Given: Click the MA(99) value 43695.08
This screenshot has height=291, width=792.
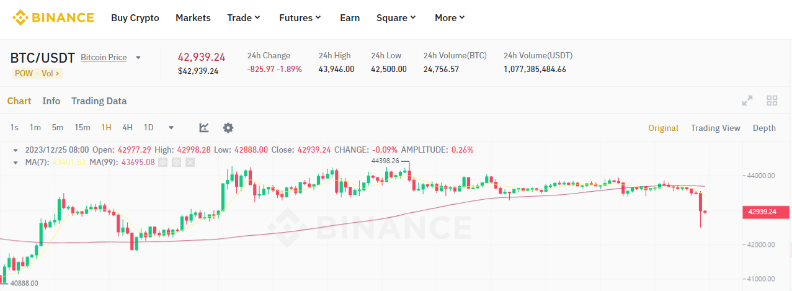Looking at the screenshot, I should (140, 162).
